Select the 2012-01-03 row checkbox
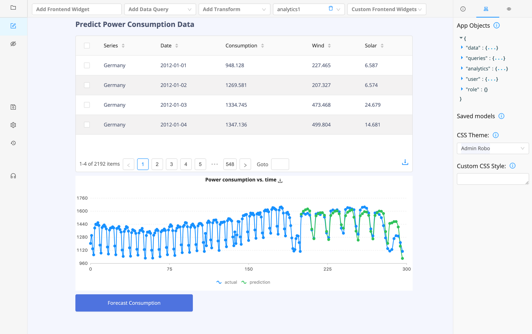This screenshot has width=532, height=334. (87, 105)
